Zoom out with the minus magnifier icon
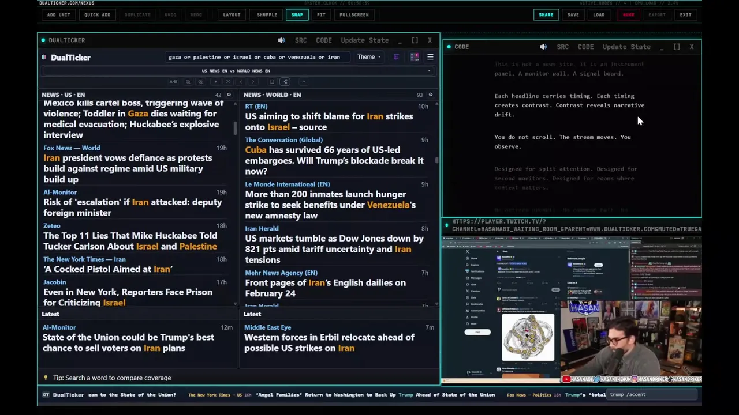The height and width of the screenshot is (415, 739). pos(188,82)
